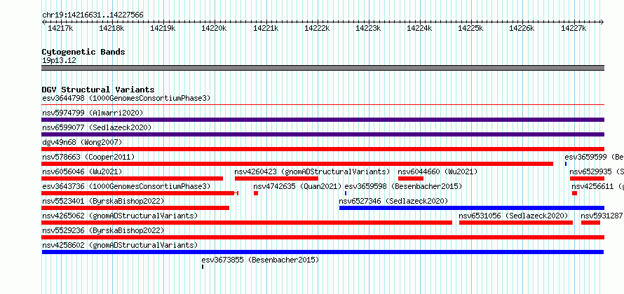Click the Cytogenetic Bands track title
This screenshot has height=294, width=624.
click(83, 52)
